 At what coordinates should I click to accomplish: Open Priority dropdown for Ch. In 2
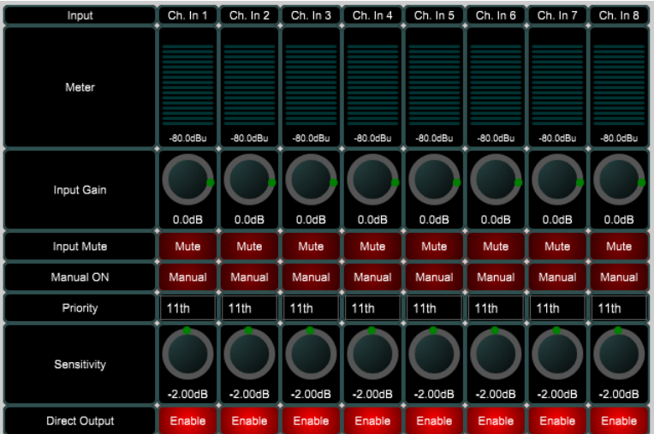pyautogui.click(x=249, y=308)
